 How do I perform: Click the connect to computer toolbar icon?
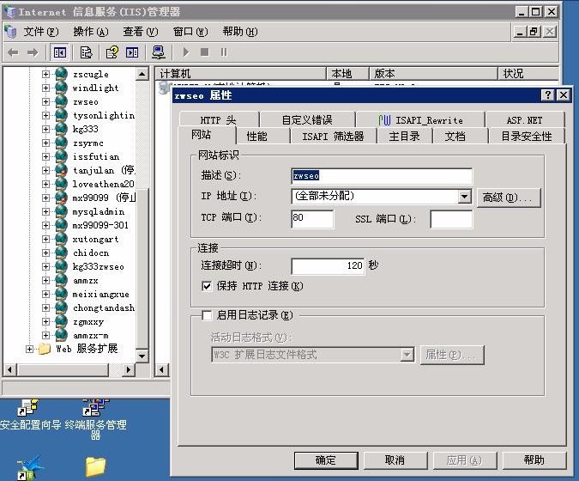pos(159,52)
